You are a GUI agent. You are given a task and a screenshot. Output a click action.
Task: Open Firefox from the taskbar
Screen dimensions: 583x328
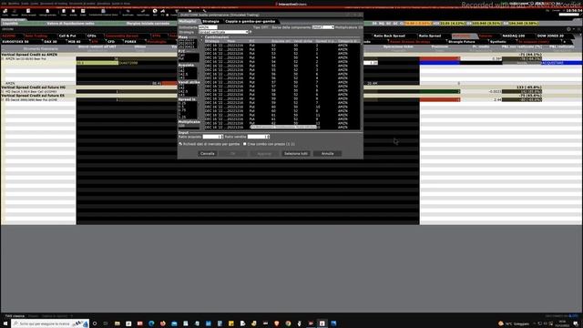click(x=163, y=323)
